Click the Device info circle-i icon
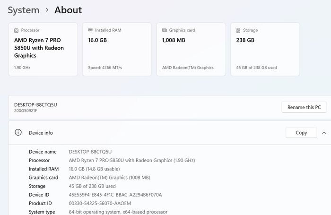The width and height of the screenshot is (331, 215). coord(18,132)
